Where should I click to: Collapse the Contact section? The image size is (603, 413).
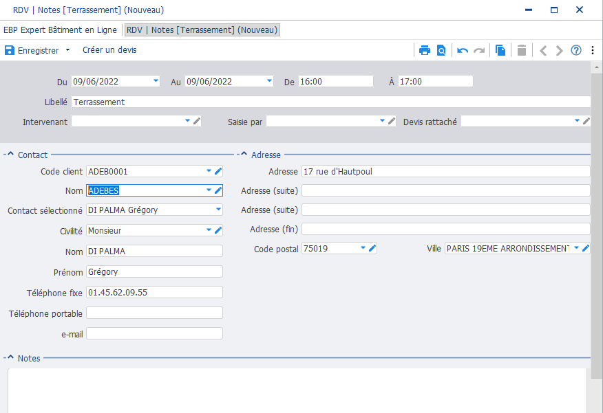coord(10,154)
